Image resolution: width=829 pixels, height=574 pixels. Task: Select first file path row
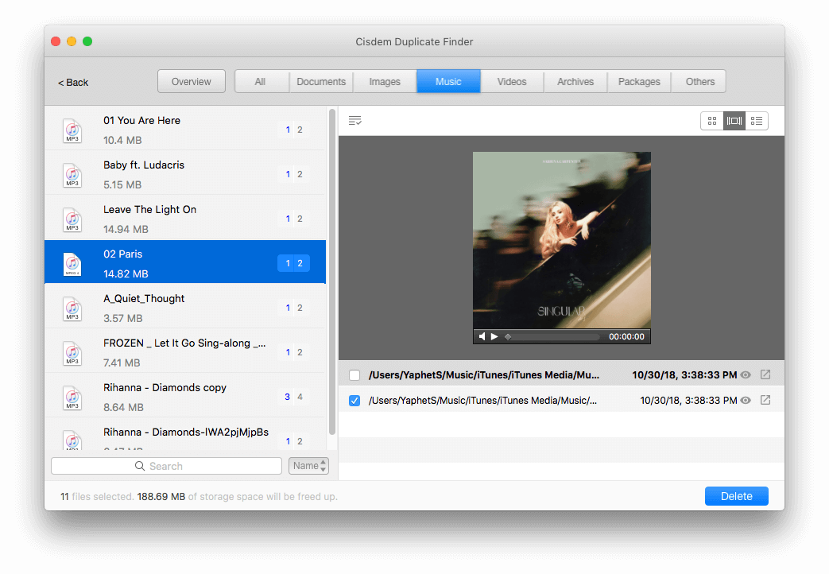point(560,375)
